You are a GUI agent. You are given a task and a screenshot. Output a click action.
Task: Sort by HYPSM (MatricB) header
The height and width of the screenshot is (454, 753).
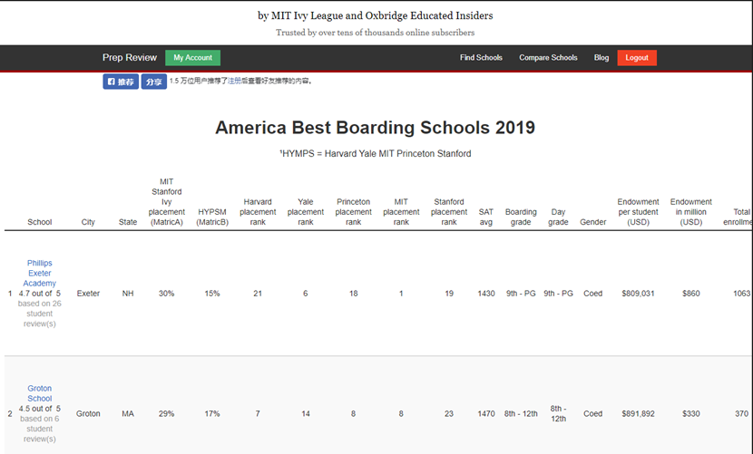212,217
